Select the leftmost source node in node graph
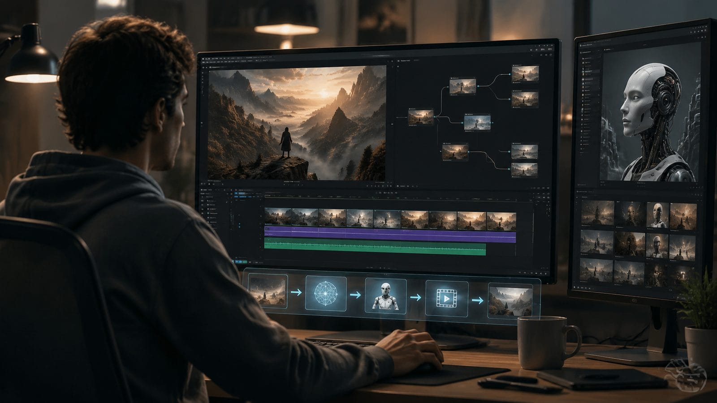The image size is (717, 403). (x=421, y=117)
